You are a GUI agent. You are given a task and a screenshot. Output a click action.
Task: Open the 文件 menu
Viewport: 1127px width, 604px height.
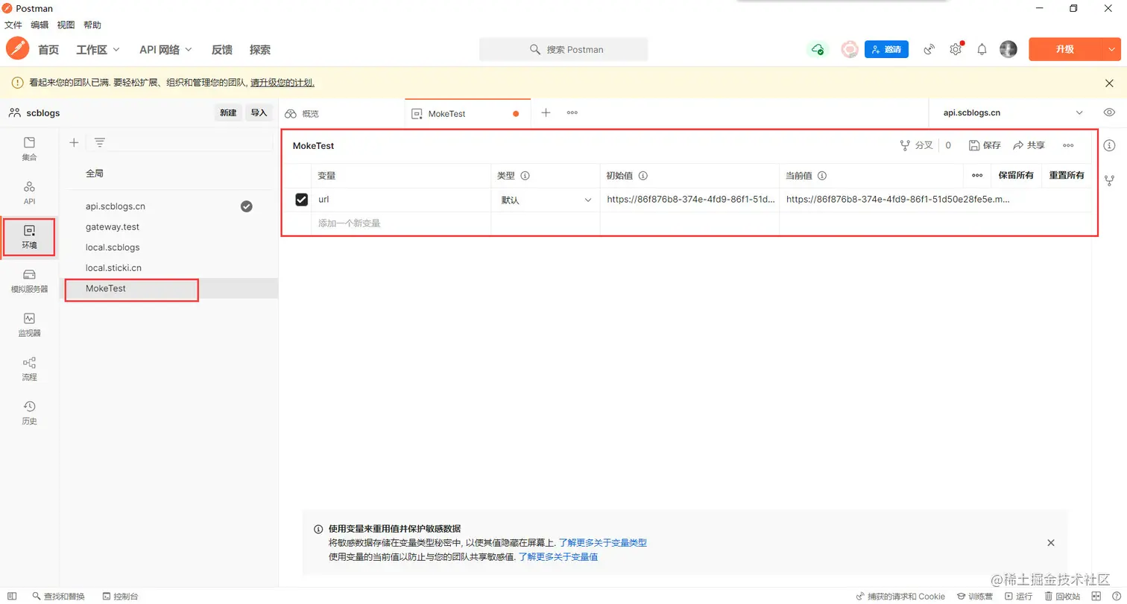(13, 25)
